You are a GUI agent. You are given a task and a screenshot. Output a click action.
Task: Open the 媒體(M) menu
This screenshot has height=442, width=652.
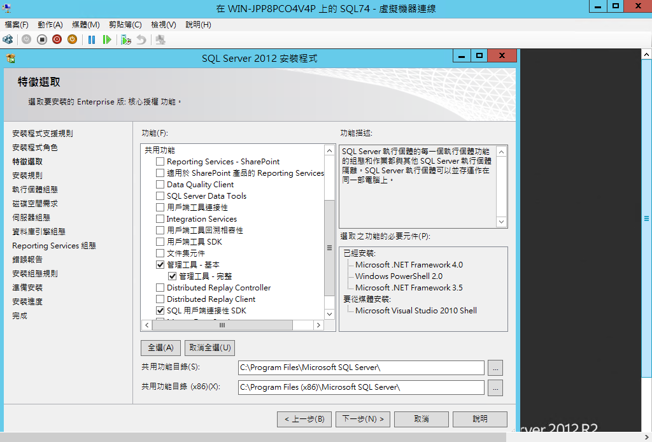[86, 25]
